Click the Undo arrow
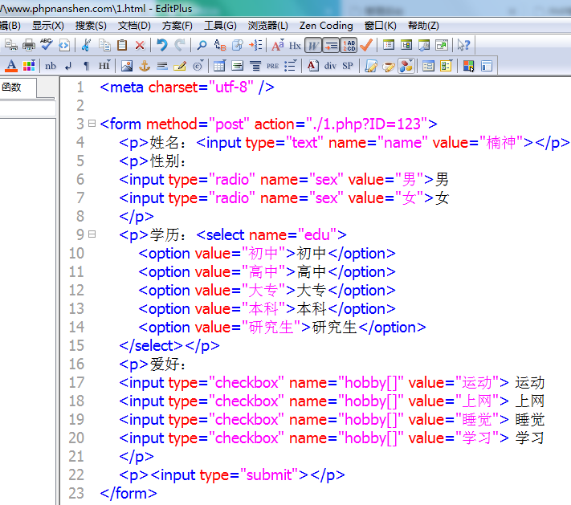This screenshot has height=505, width=571. [x=162, y=45]
